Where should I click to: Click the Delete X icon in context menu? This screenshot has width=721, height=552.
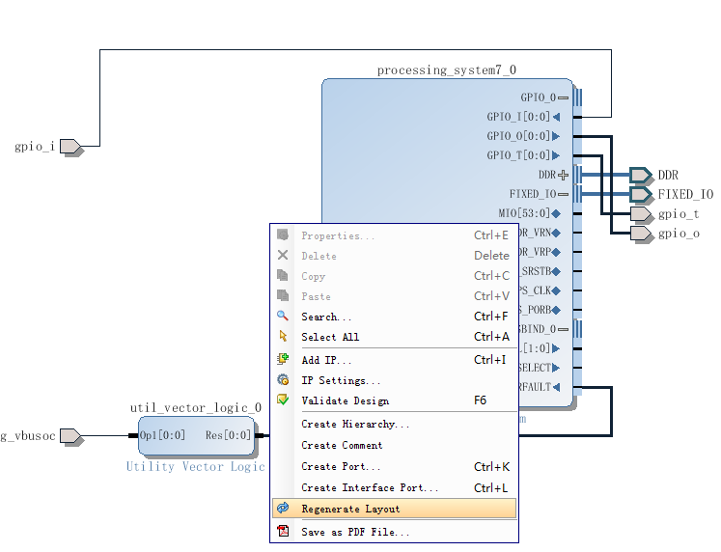(x=283, y=255)
